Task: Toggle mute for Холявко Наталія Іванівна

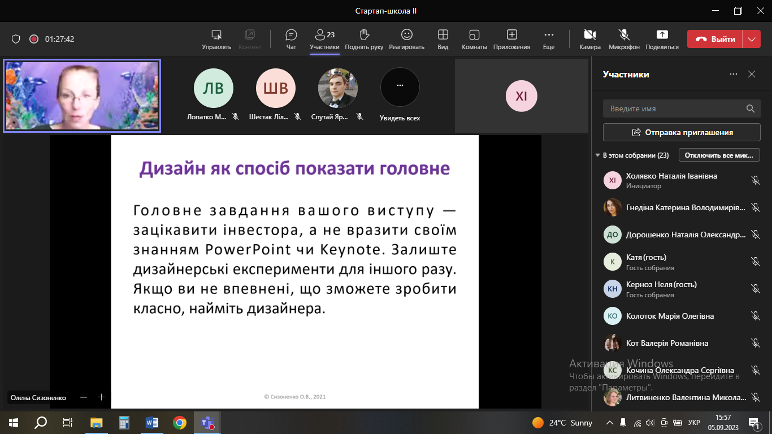Action: click(x=755, y=180)
